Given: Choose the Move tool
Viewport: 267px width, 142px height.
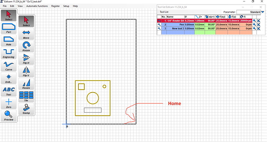Looking at the screenshot, I should click(26, 34).
